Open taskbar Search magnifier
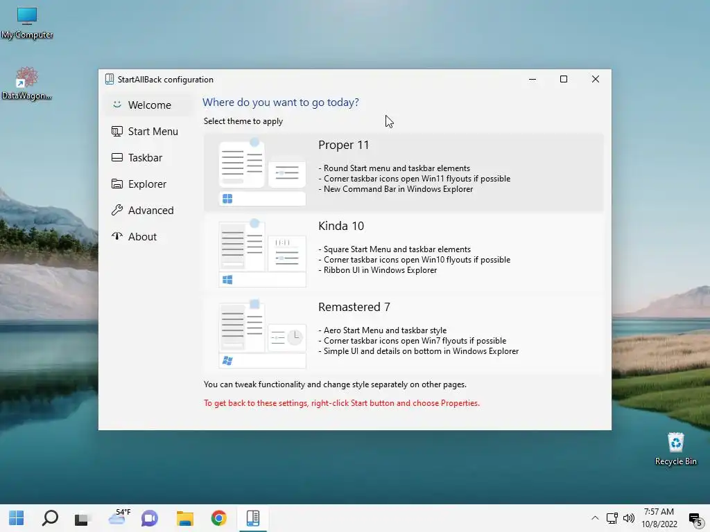 click(50, 518)
